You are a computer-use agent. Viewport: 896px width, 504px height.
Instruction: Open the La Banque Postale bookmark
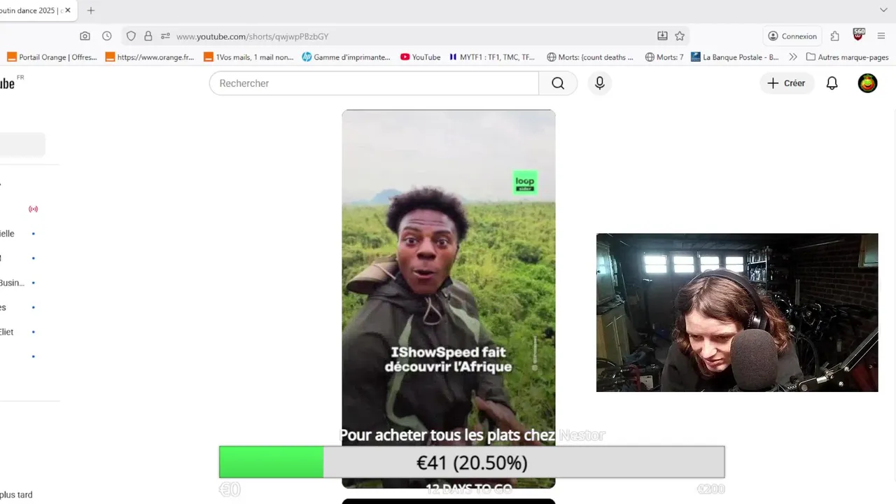pyautogui.click(x=734, y=57)
